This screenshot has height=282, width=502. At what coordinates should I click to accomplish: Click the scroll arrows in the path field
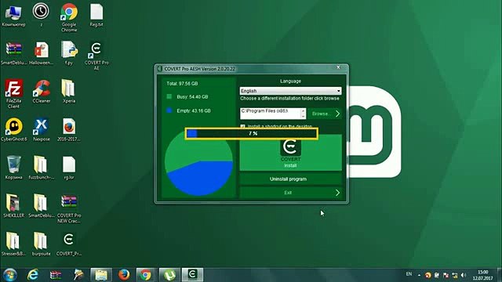click(x=303, y=114)
